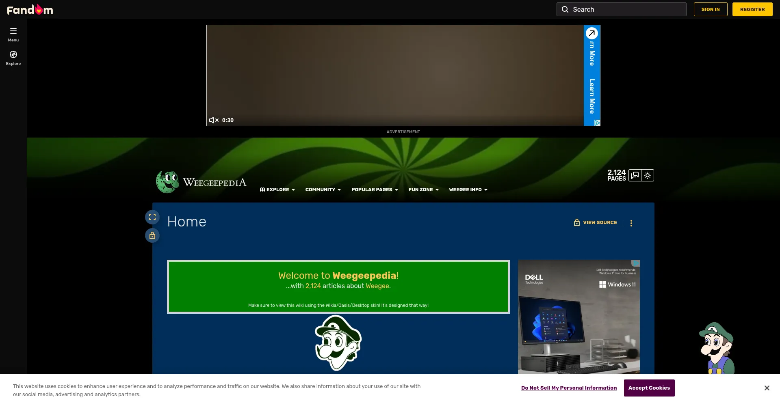Mute the advertisement video
This screenshot has height=403, width=780.
point(213,120)
